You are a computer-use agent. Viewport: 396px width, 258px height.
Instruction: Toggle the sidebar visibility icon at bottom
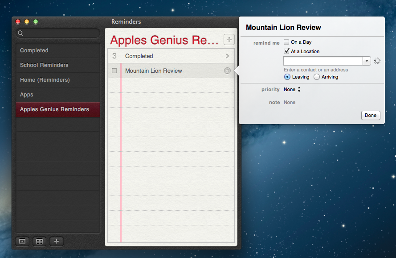point(22,241)
